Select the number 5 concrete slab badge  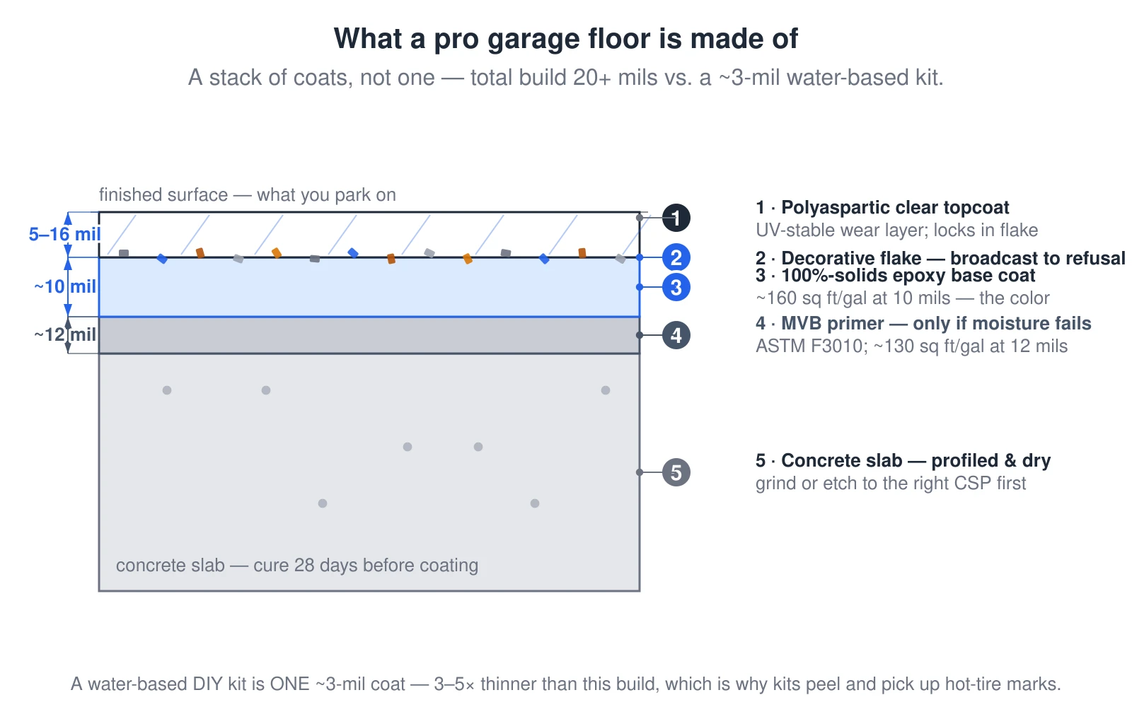(676, 472)
